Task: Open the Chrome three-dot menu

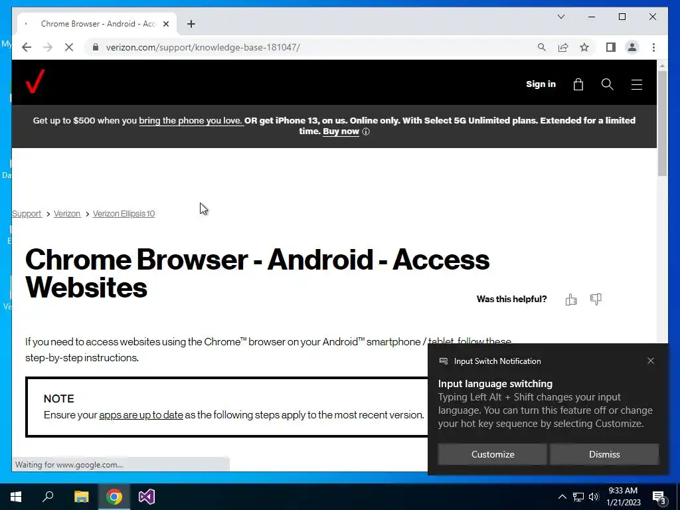Action: 653,47
